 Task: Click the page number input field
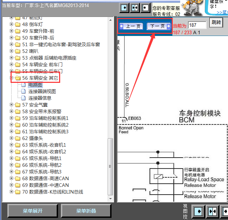tap(197, 25)
